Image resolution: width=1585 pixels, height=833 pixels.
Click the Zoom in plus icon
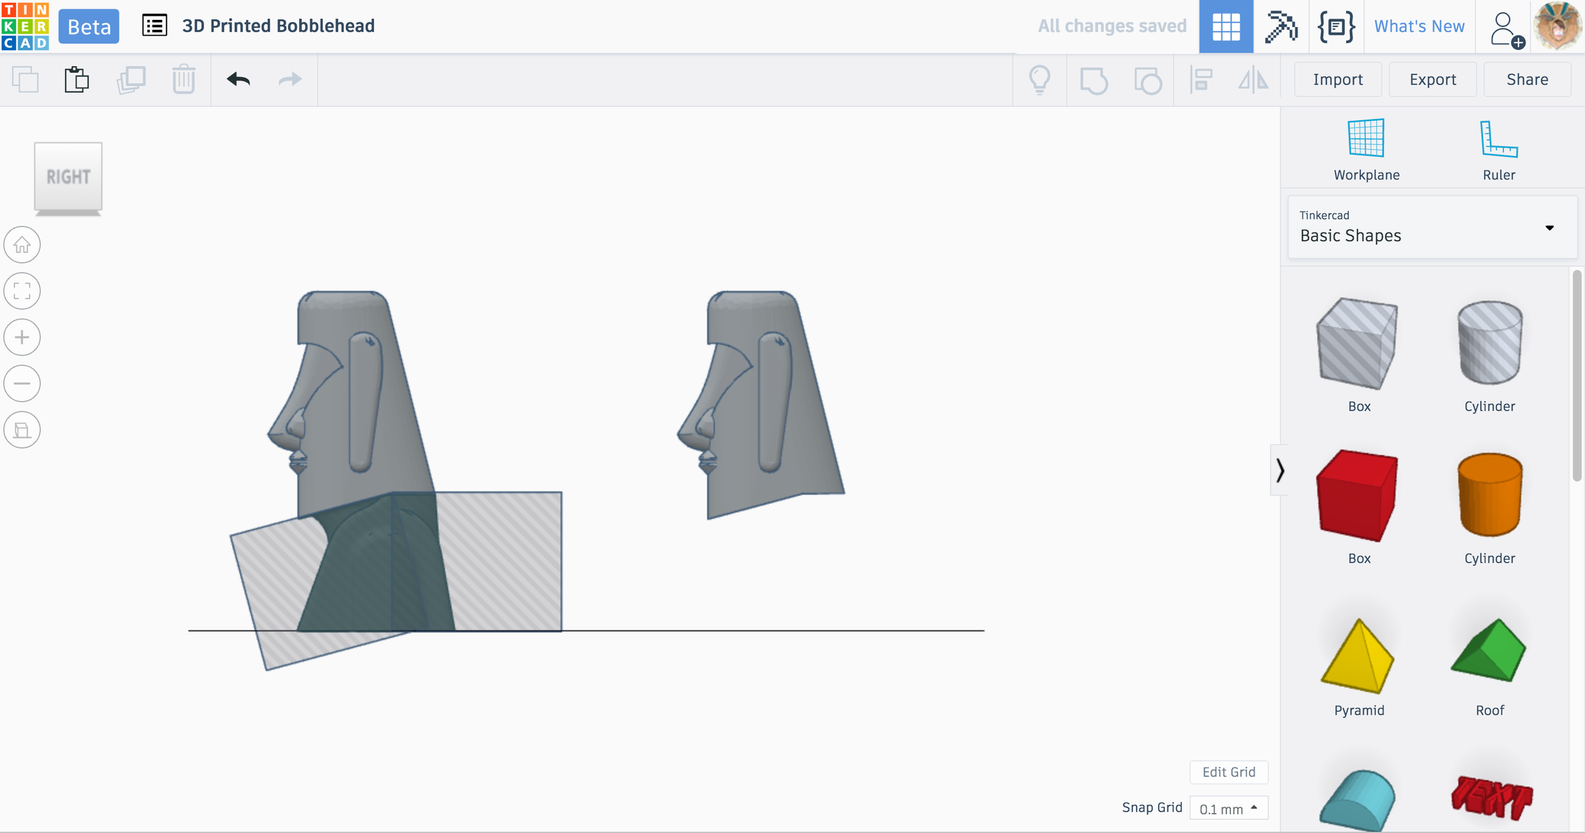coord(22,338)
